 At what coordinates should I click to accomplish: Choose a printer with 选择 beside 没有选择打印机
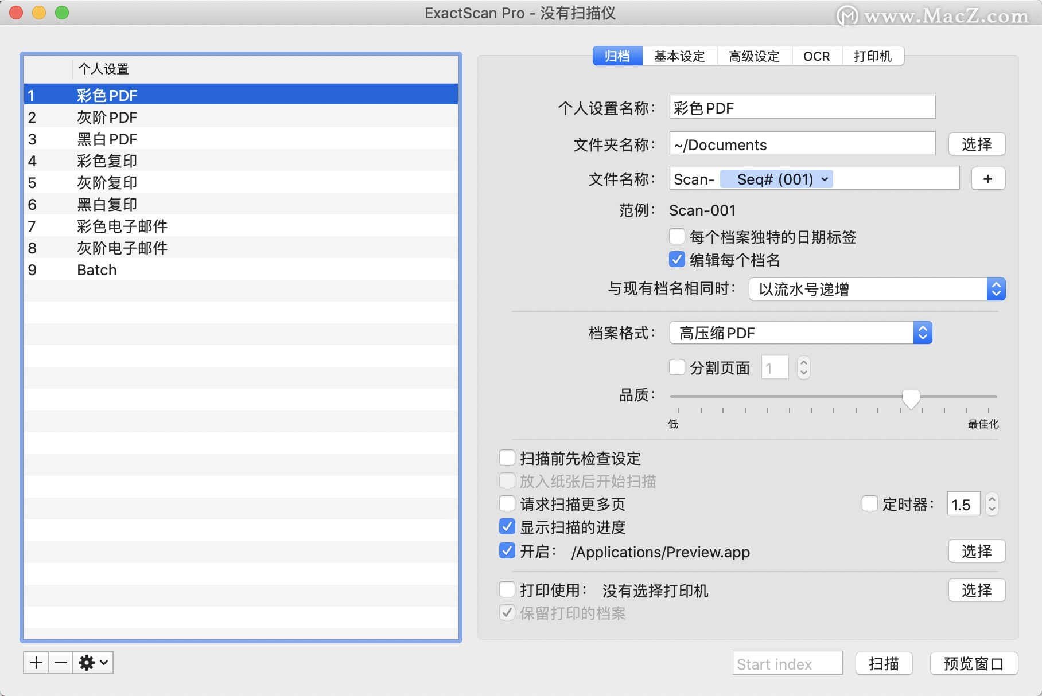pyautogui.click(x=977, y=590)
